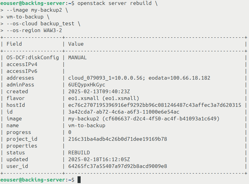249x184 pixels.
Task: Click the progress field label
Action: point(17,132)
